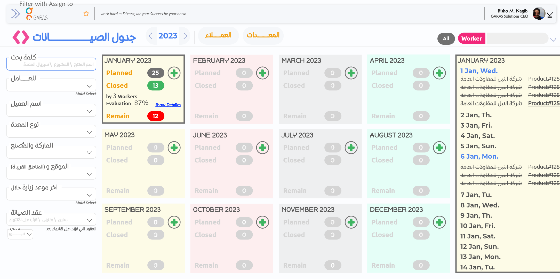Open the Show Detailes link
Image resolution: width=560 pixels, height=279 pixels.
[168, 105]
